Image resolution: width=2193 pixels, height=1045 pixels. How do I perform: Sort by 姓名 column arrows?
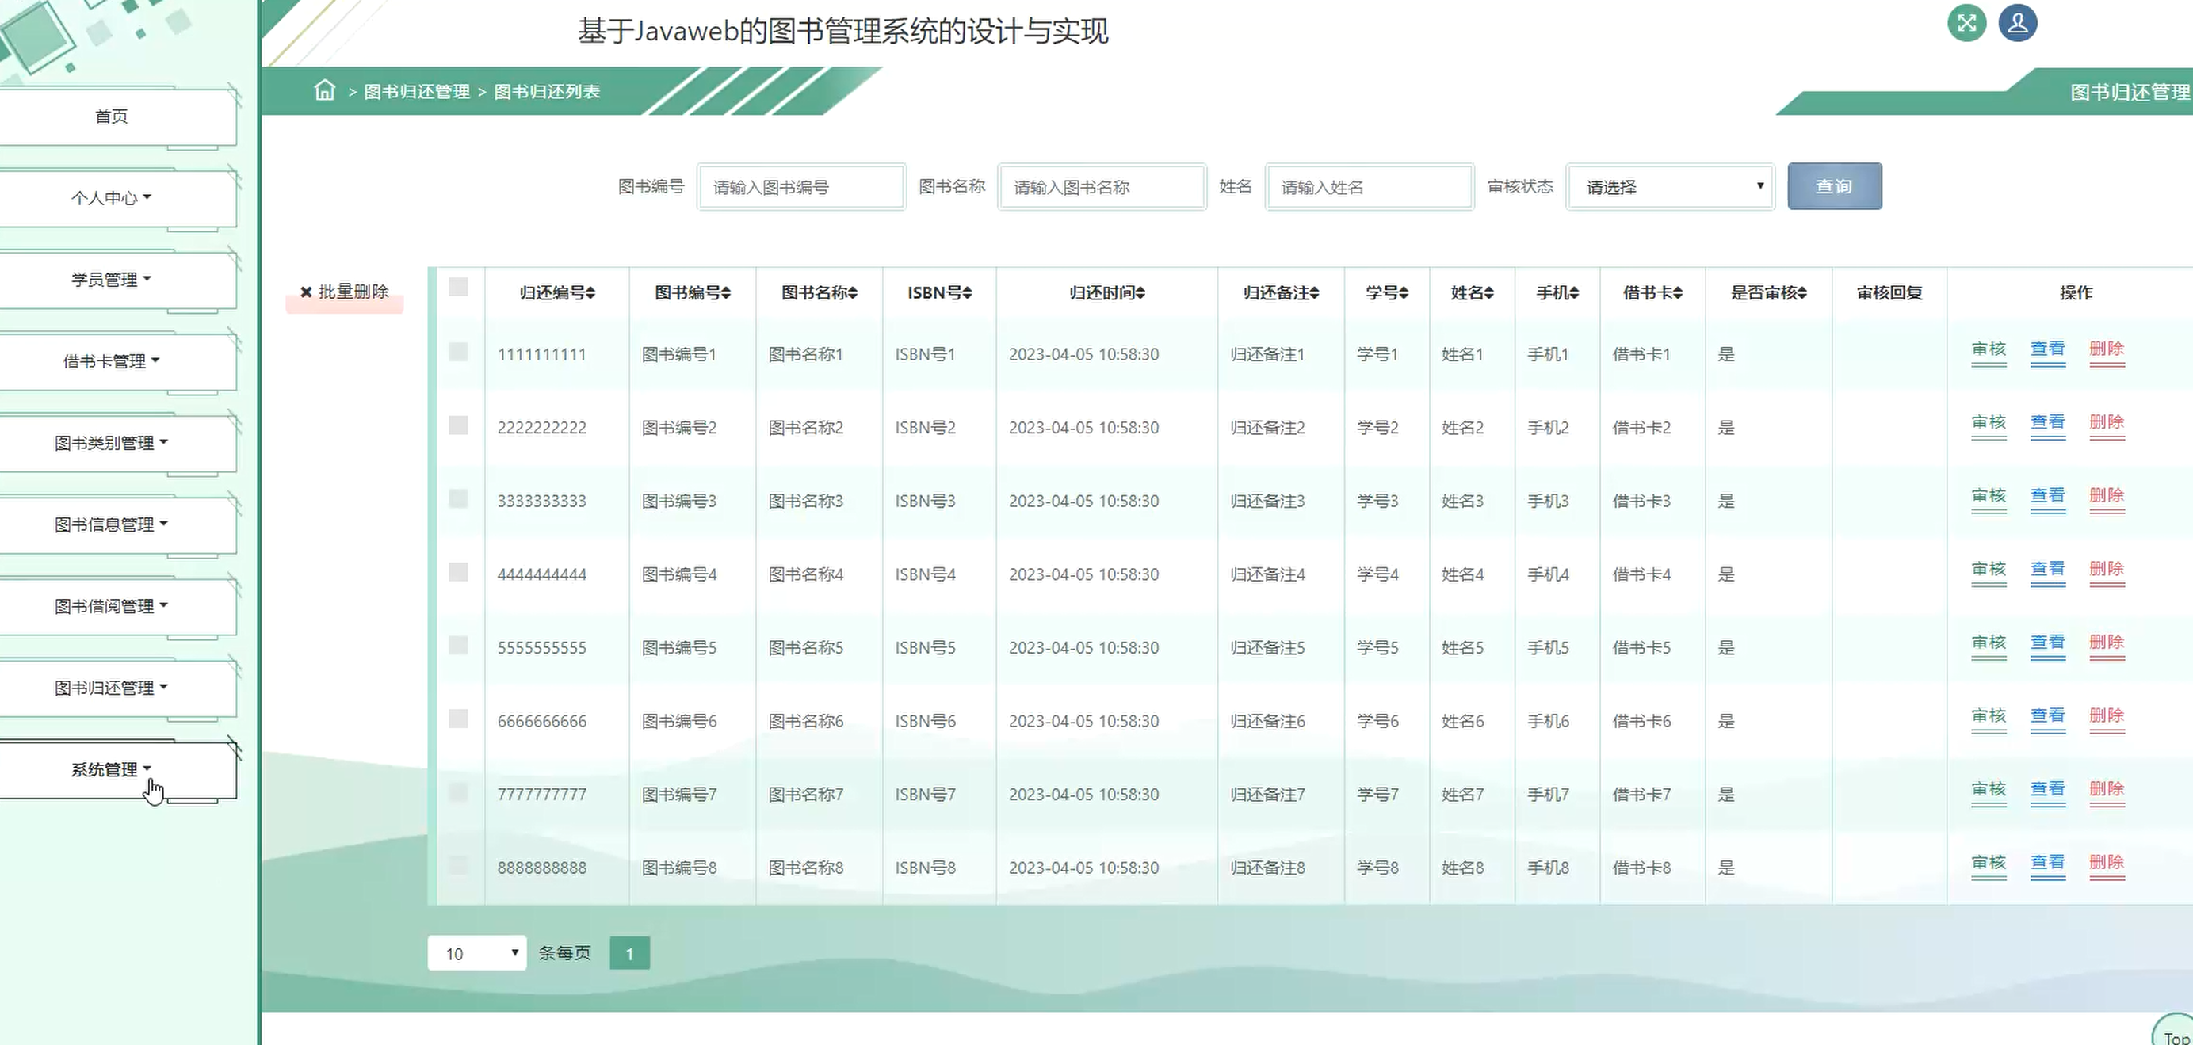pyautogui.click(x=1489, y=292)
